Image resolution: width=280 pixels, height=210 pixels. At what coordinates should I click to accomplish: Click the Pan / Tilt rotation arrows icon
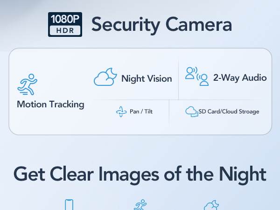121,112
